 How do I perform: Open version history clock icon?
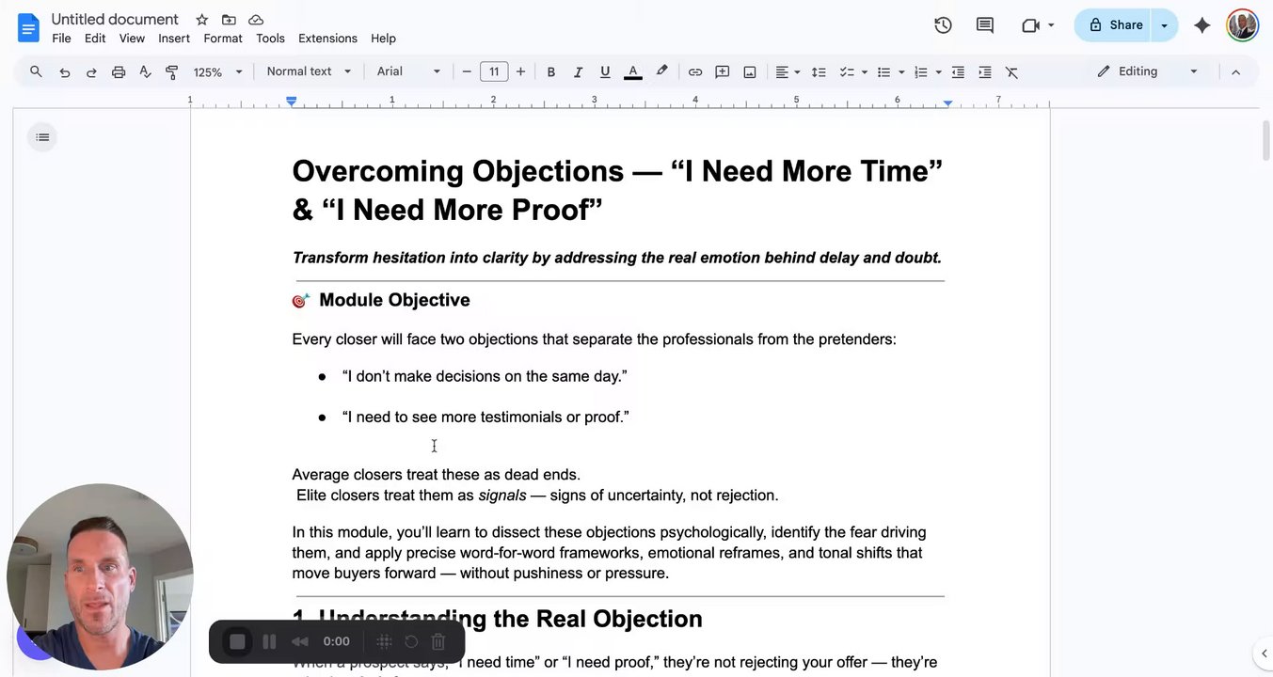click(x=943, y=25)
